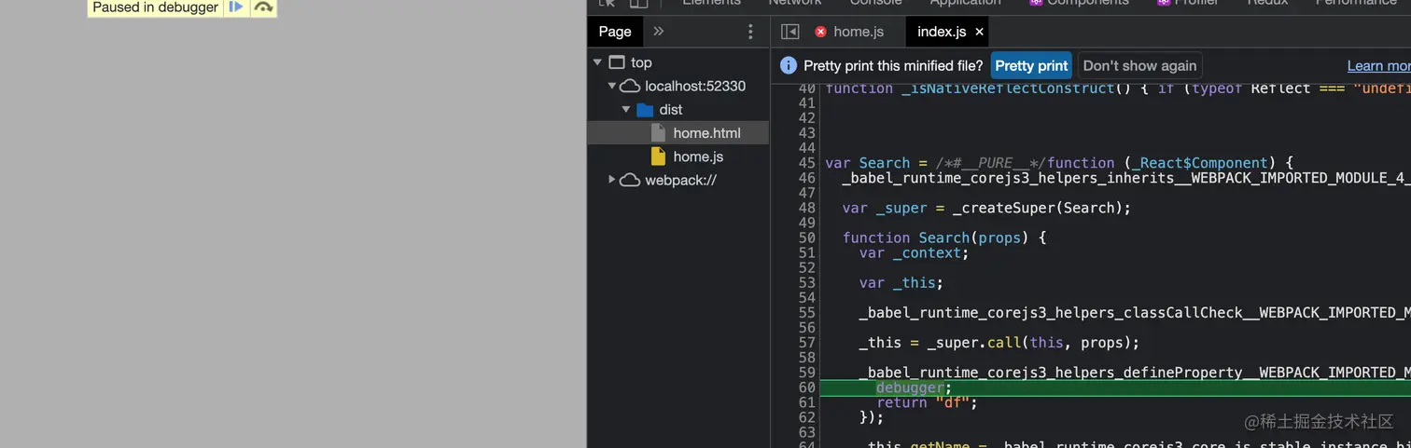The image size is (1411, 448).
Task: Collapse the dist folder arrow
Action: coord(626,110)
